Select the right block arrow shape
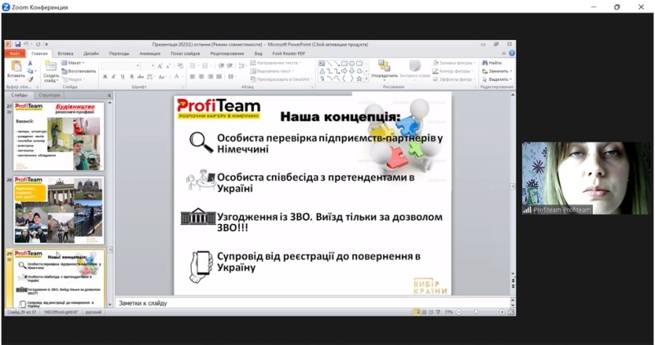The image size is (655, 345). 344,71
